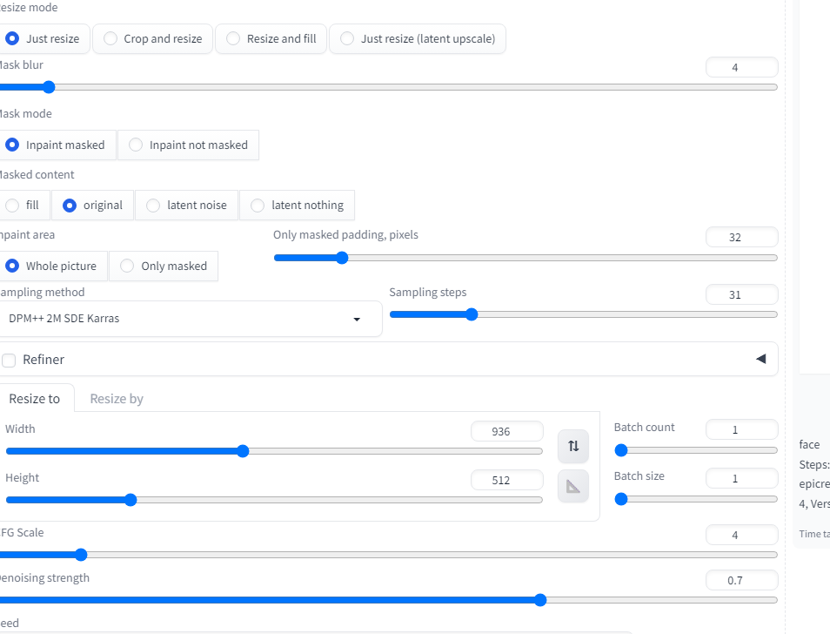The image size is (830, 634).
Task: Choose Inpaint not masked mode
Action: (189, 145)
